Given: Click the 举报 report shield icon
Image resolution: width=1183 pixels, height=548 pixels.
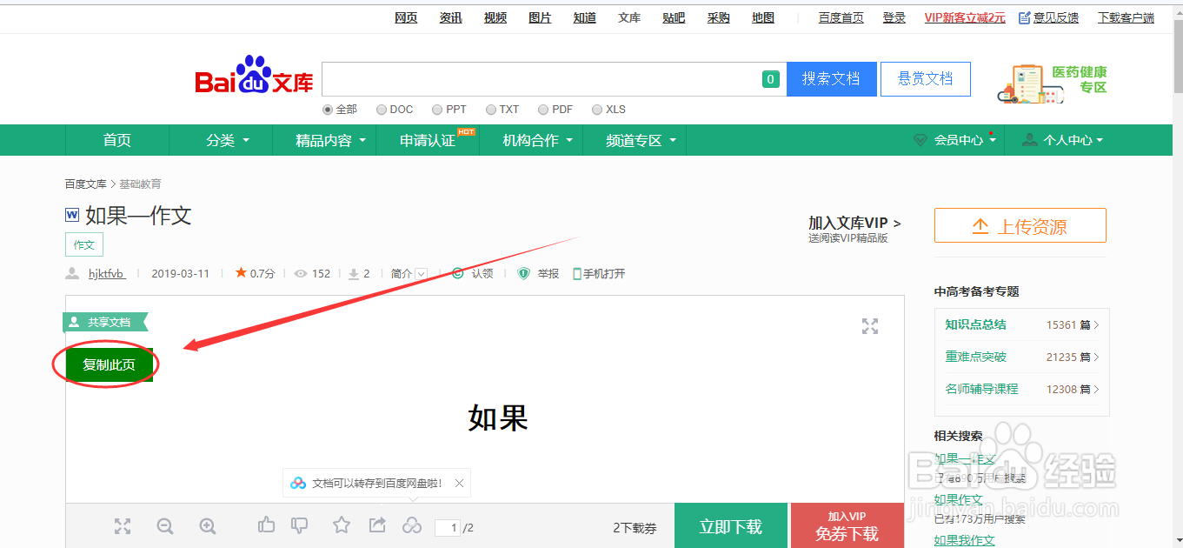Looking at the screenshot, I should point(523,274).
